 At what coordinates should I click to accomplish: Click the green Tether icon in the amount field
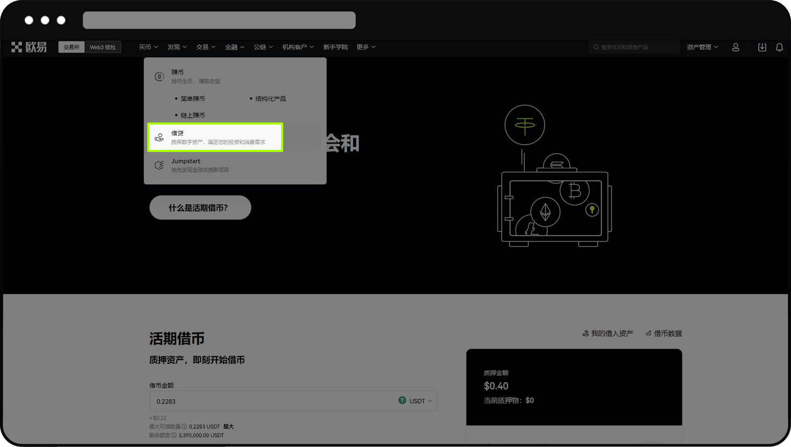pos(402,400)
